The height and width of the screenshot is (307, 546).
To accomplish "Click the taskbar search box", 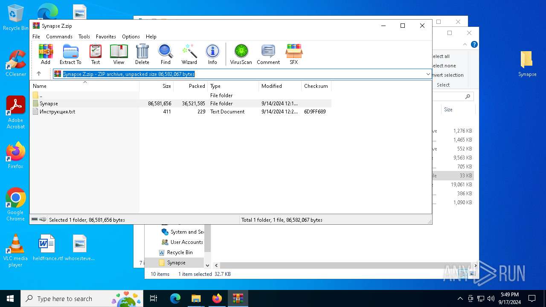I will click(x=82, y=298).
